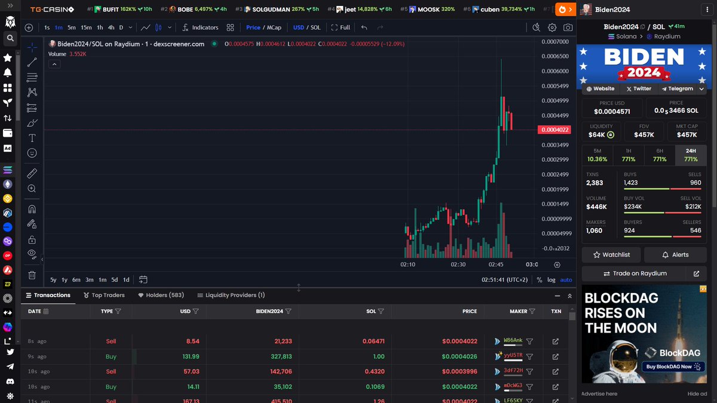Open Biden2024 Website link
Screen dimensions: 717x403
(x=600, y=88)
